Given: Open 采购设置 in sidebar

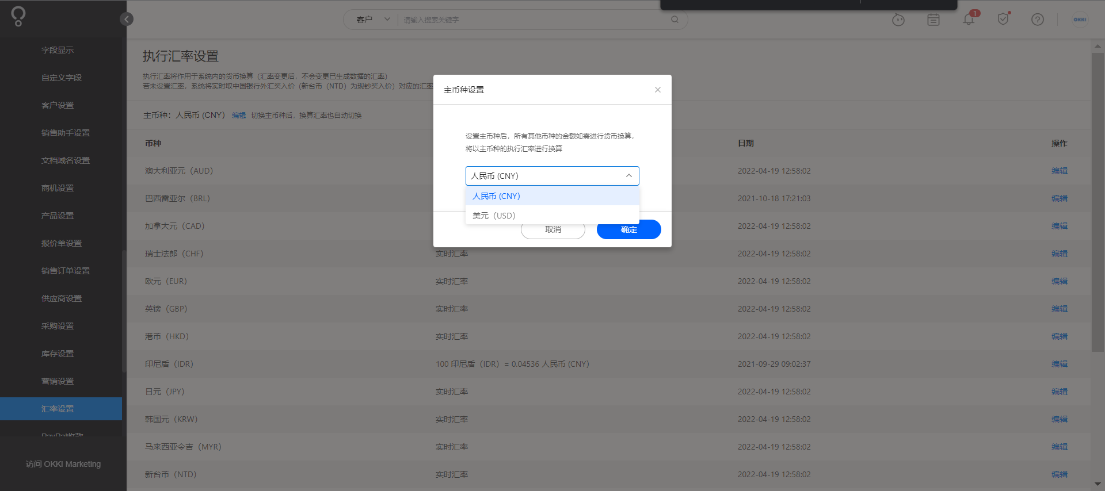Looking at the screenshot, I should pyautogui.click(x=58, y=326).
